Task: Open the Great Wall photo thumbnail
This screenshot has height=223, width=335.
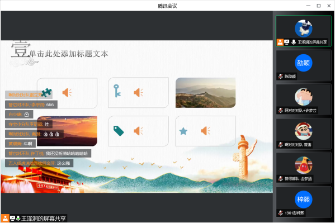Action: tap(205, 92)
